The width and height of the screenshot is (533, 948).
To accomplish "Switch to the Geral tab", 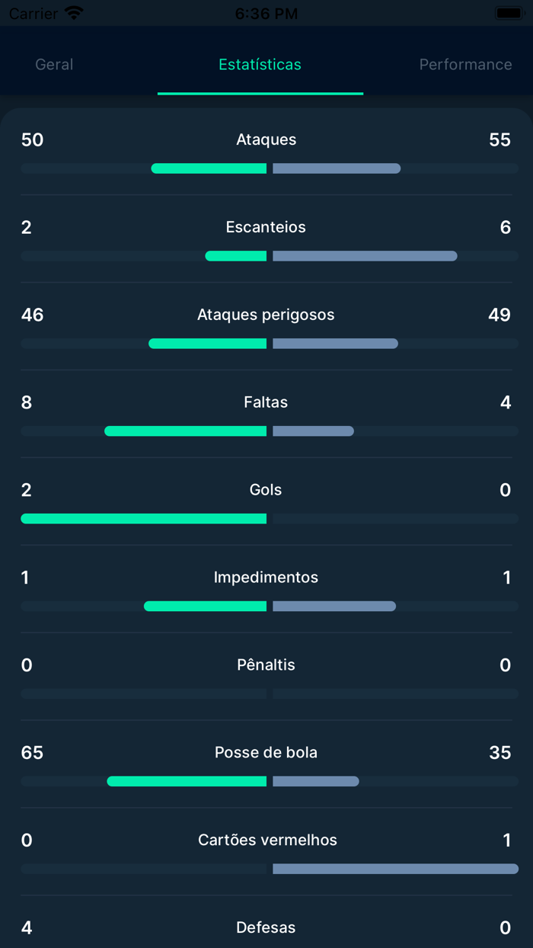I will pos(53,65).
